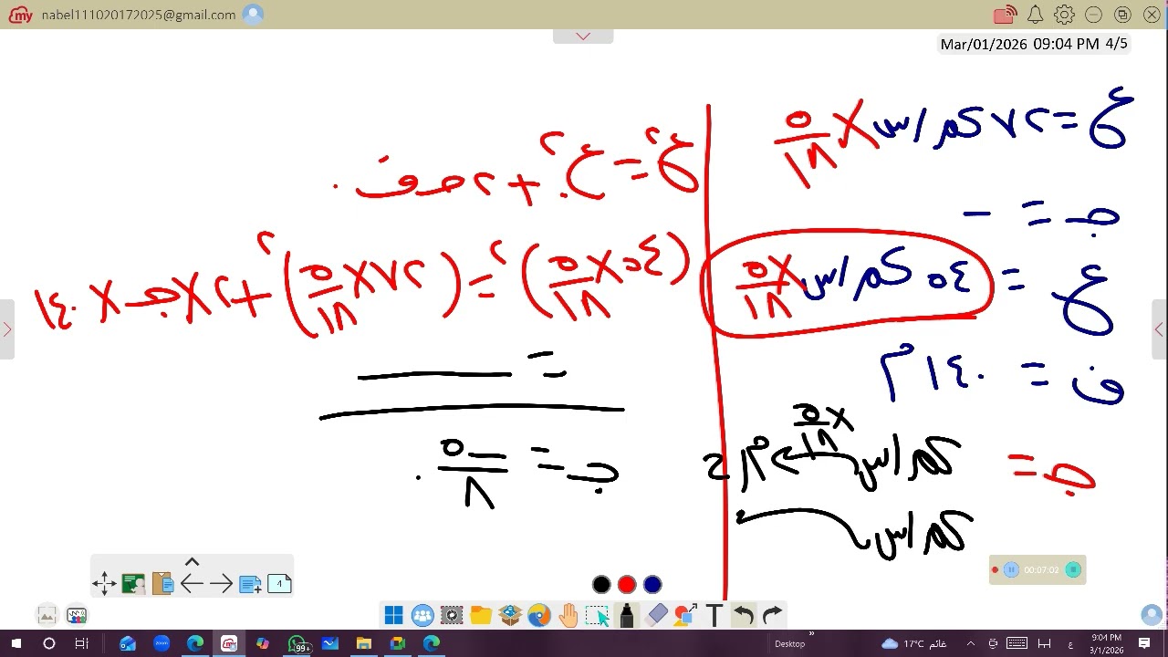Open Outlook from the taskbar
This screenshot has height=657, width=1168.
tap(128, 643)
